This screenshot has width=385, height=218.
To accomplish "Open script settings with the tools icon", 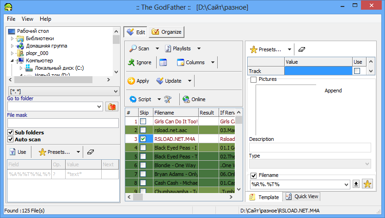I will click(x=168, y=99).
